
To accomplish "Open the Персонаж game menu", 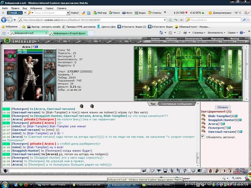I will (x=217, y=38).
